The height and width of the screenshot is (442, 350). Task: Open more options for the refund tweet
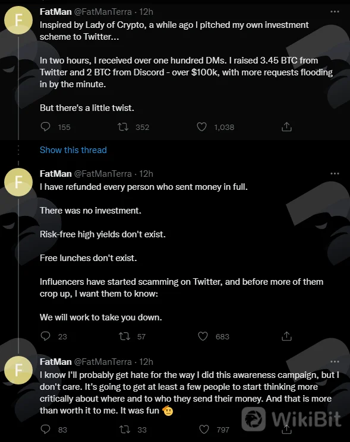coord(335,173)
